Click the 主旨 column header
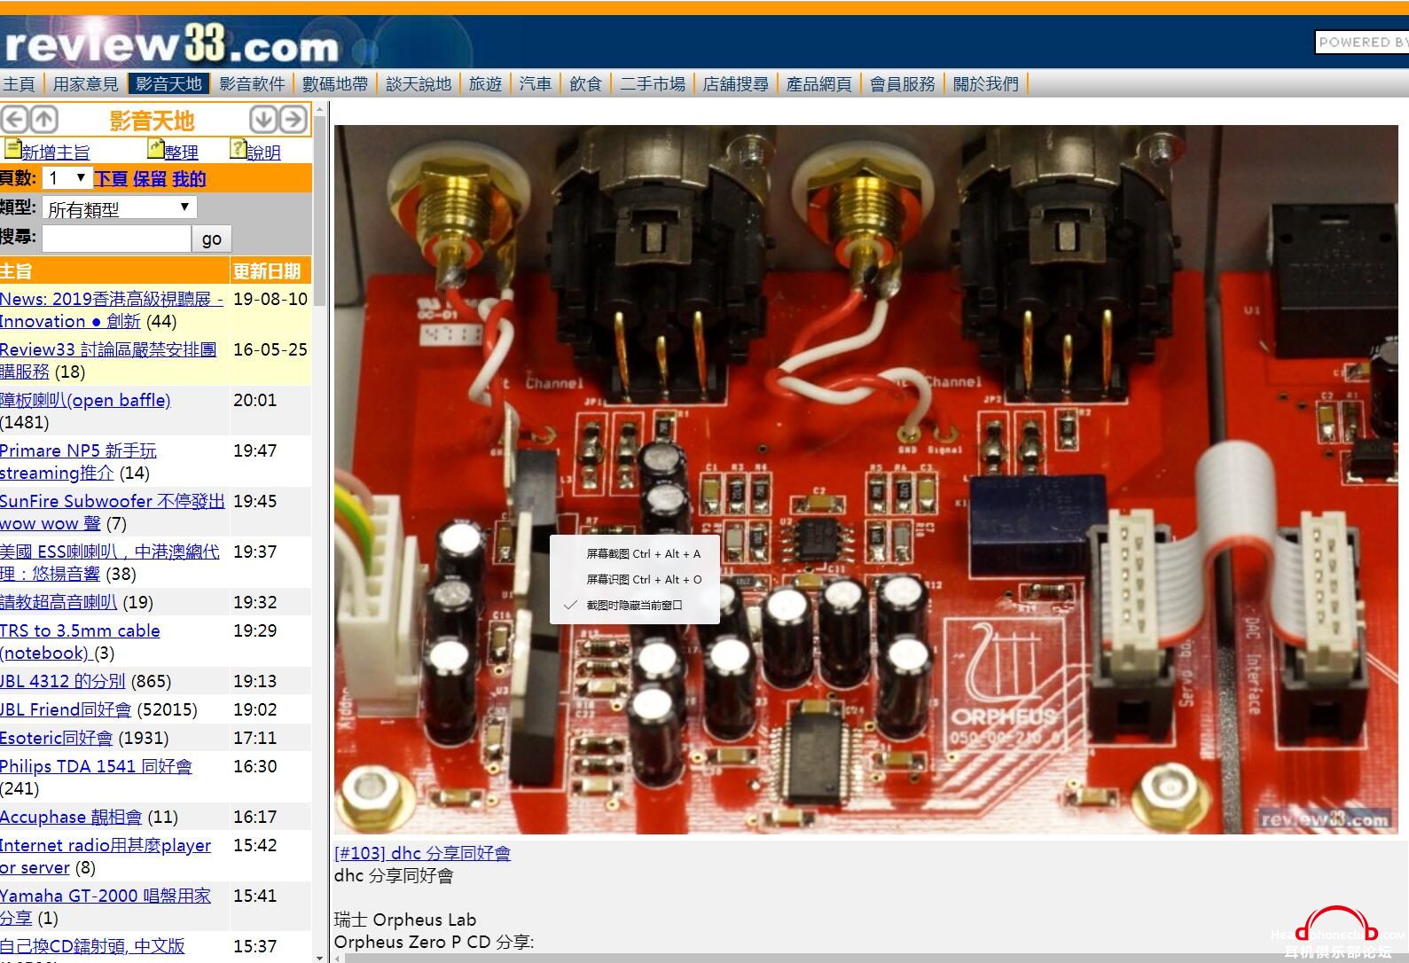The image size is (1409, 963). (16, 270)
